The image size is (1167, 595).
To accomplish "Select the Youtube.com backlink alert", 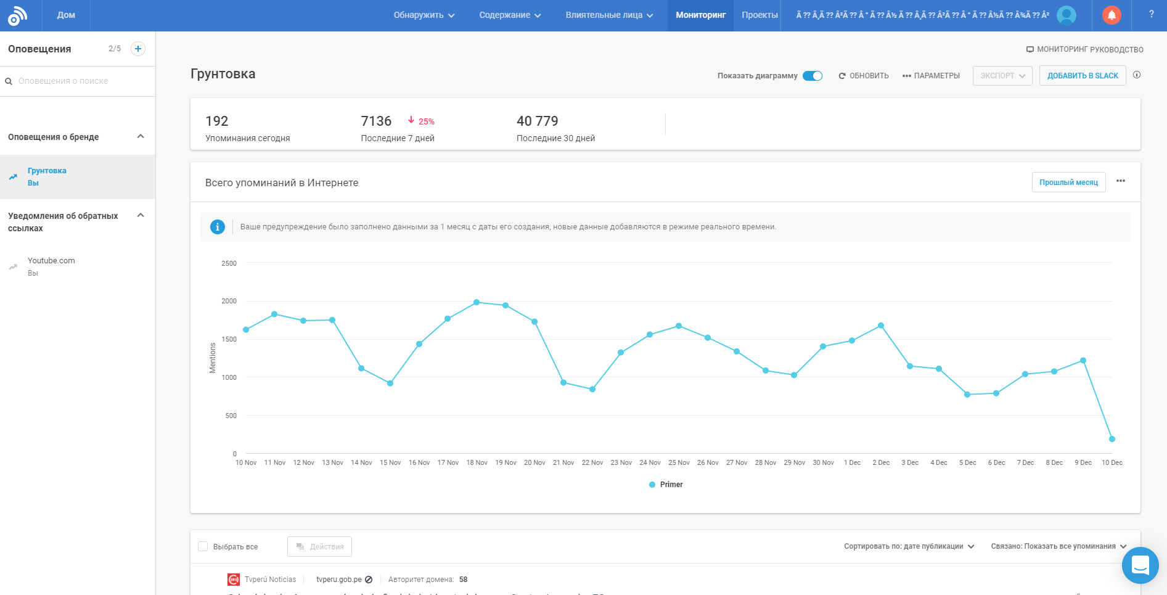I will (x=78, y=267).
